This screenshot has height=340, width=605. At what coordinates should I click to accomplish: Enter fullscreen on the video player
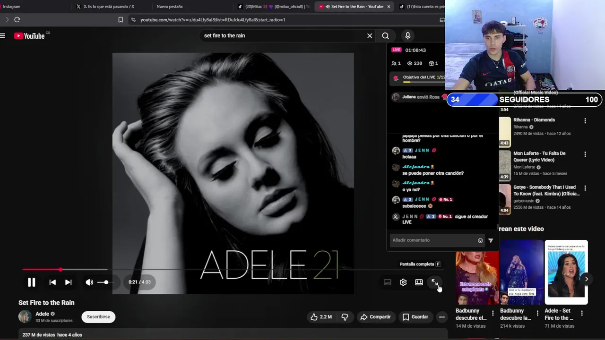434,282
